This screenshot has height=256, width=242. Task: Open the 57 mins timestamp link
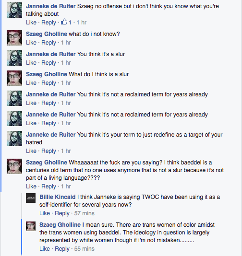[85, 213]
